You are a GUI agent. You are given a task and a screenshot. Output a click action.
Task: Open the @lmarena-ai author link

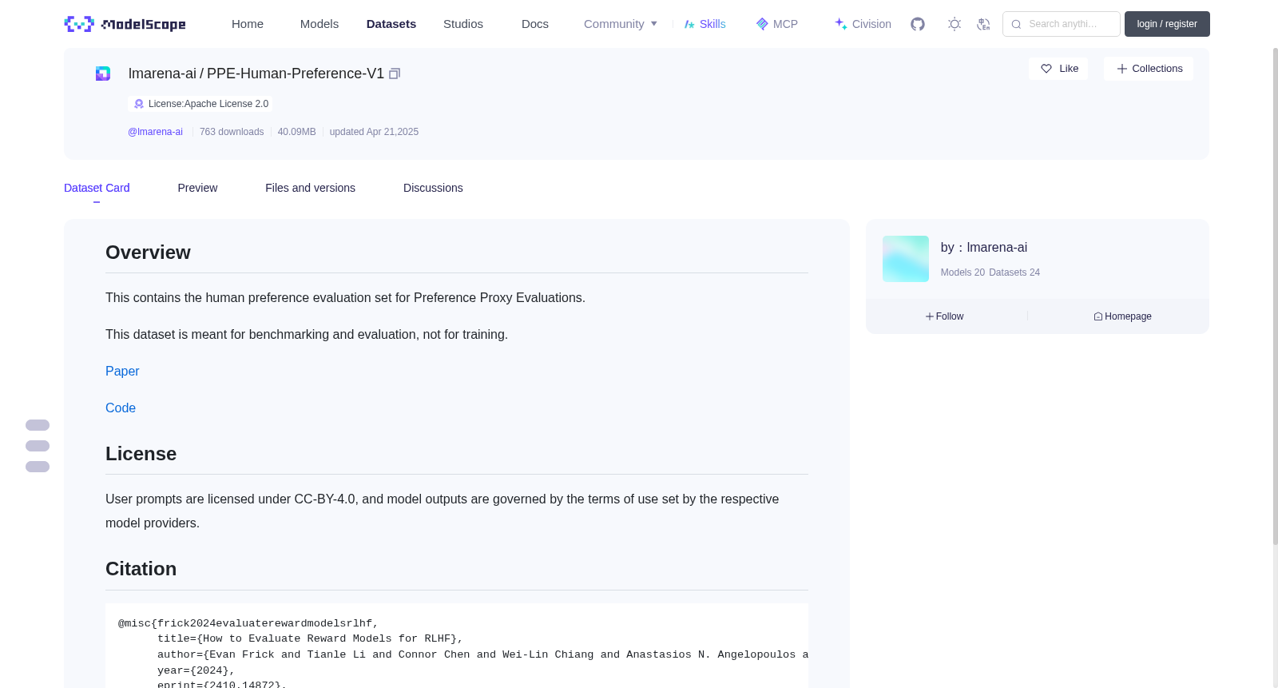pyautogui.click(x=155, y=132)
